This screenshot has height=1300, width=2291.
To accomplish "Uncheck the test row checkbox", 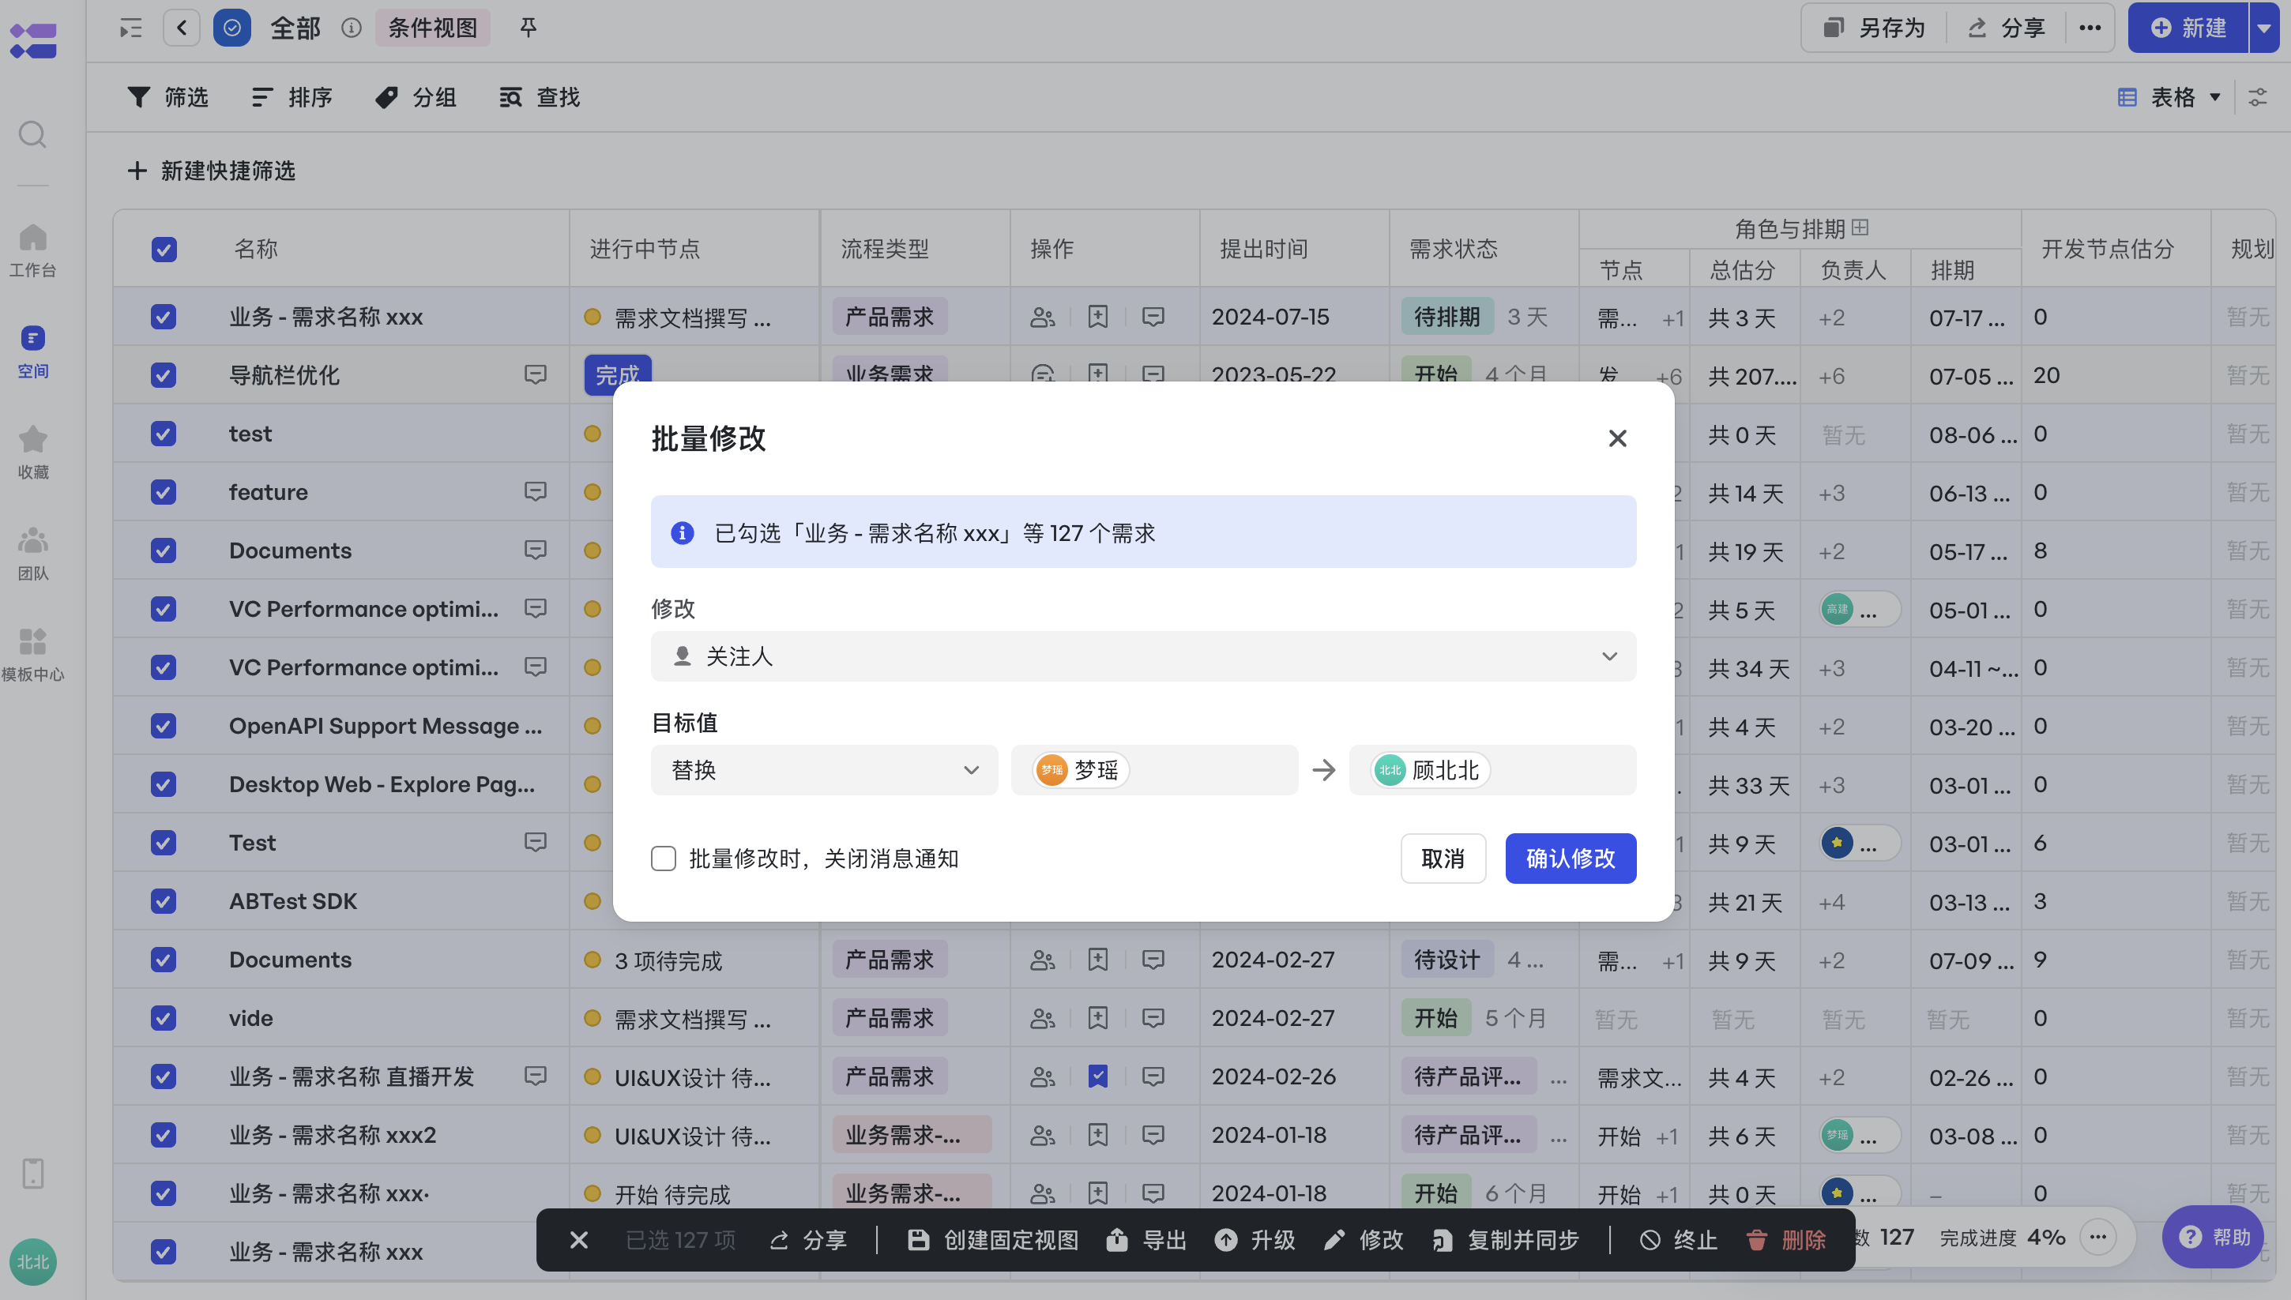I will point(164,434).
